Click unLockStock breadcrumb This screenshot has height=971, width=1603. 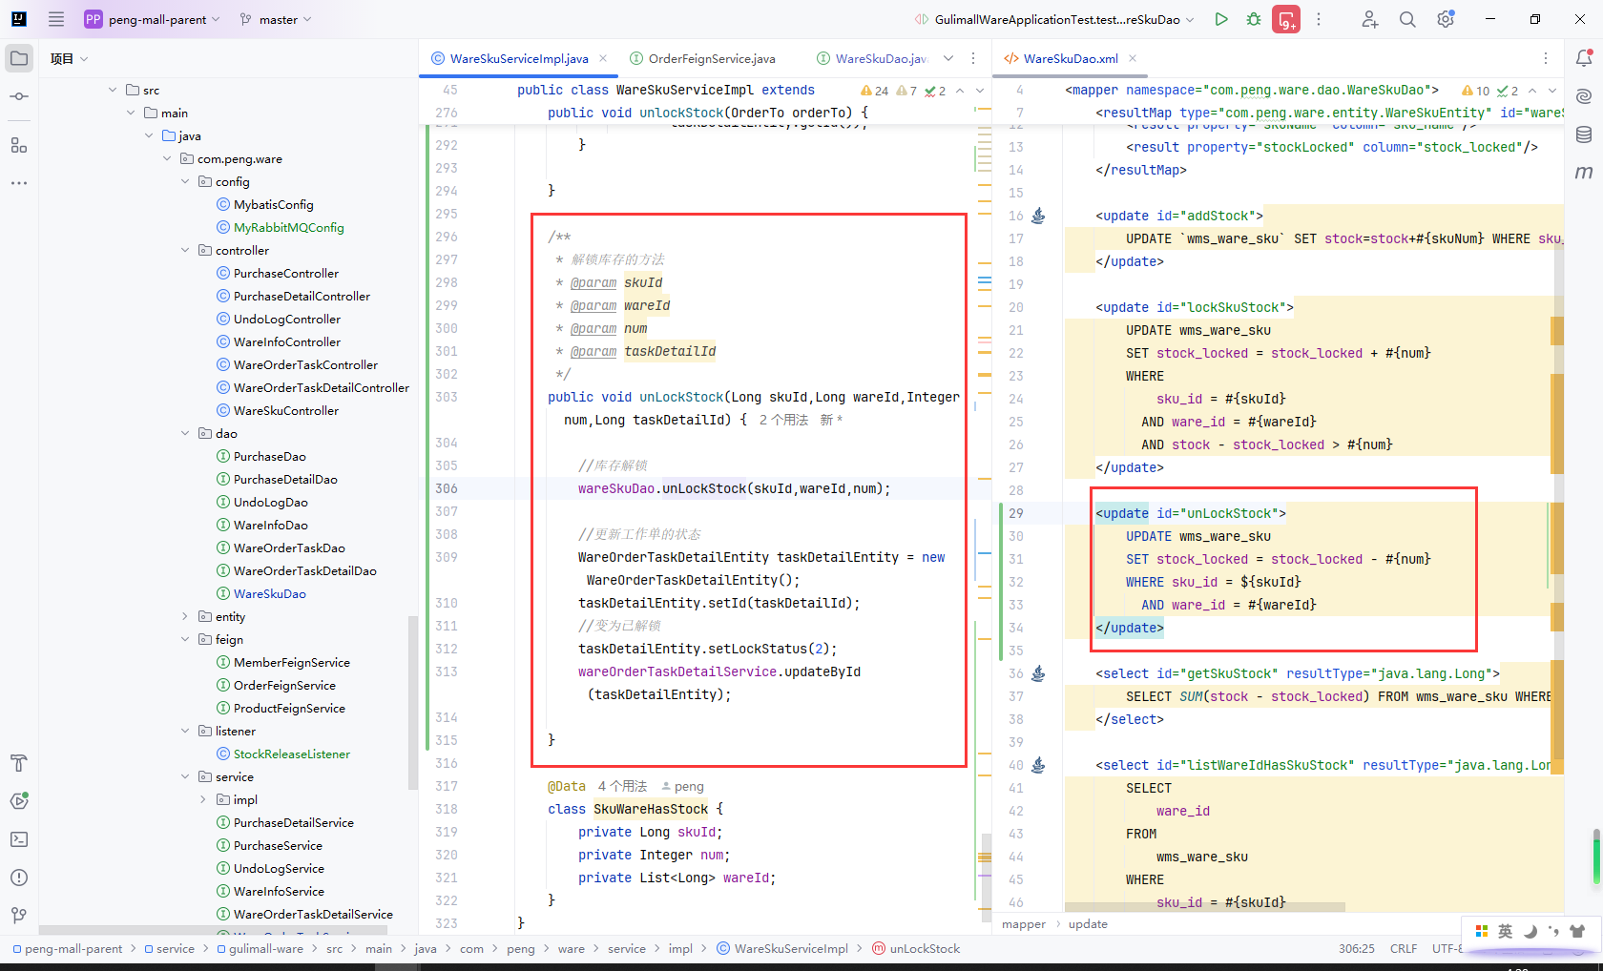pyautogui.click(x=916, y=948)
